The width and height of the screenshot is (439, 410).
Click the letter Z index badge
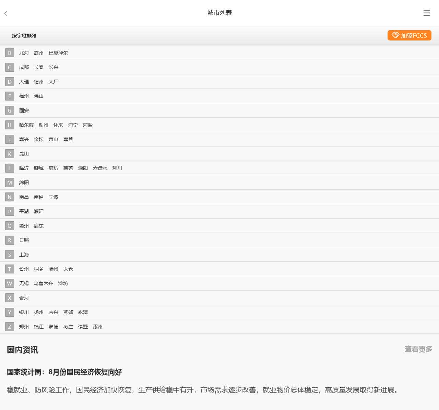click(10, 327)
